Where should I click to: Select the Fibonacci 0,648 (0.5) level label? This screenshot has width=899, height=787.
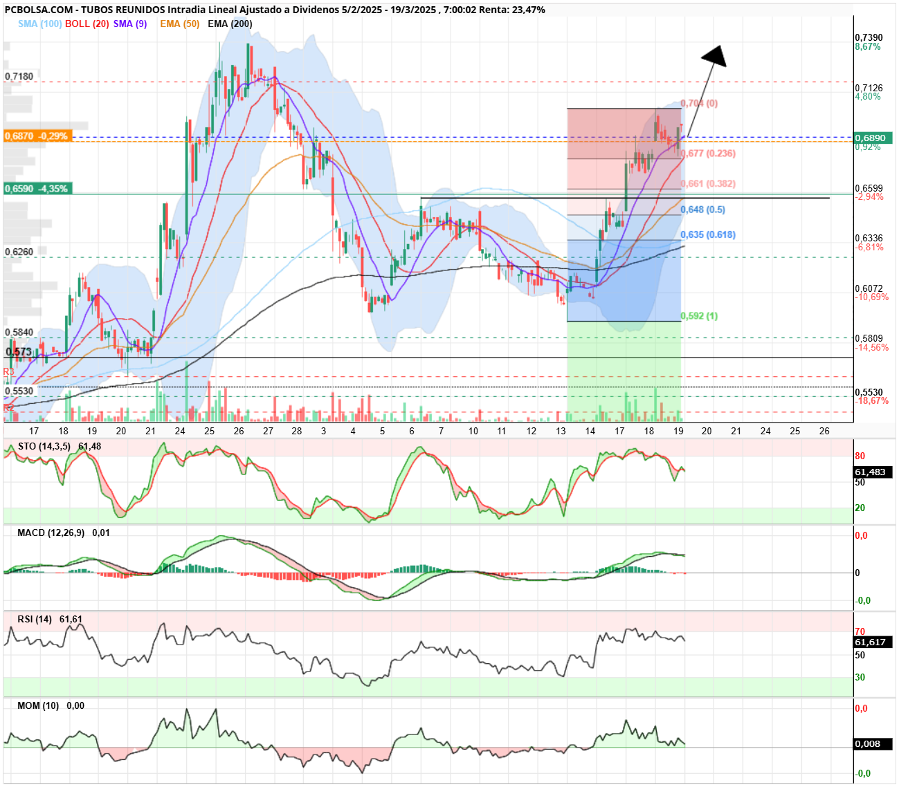click(x=702, y=210)
